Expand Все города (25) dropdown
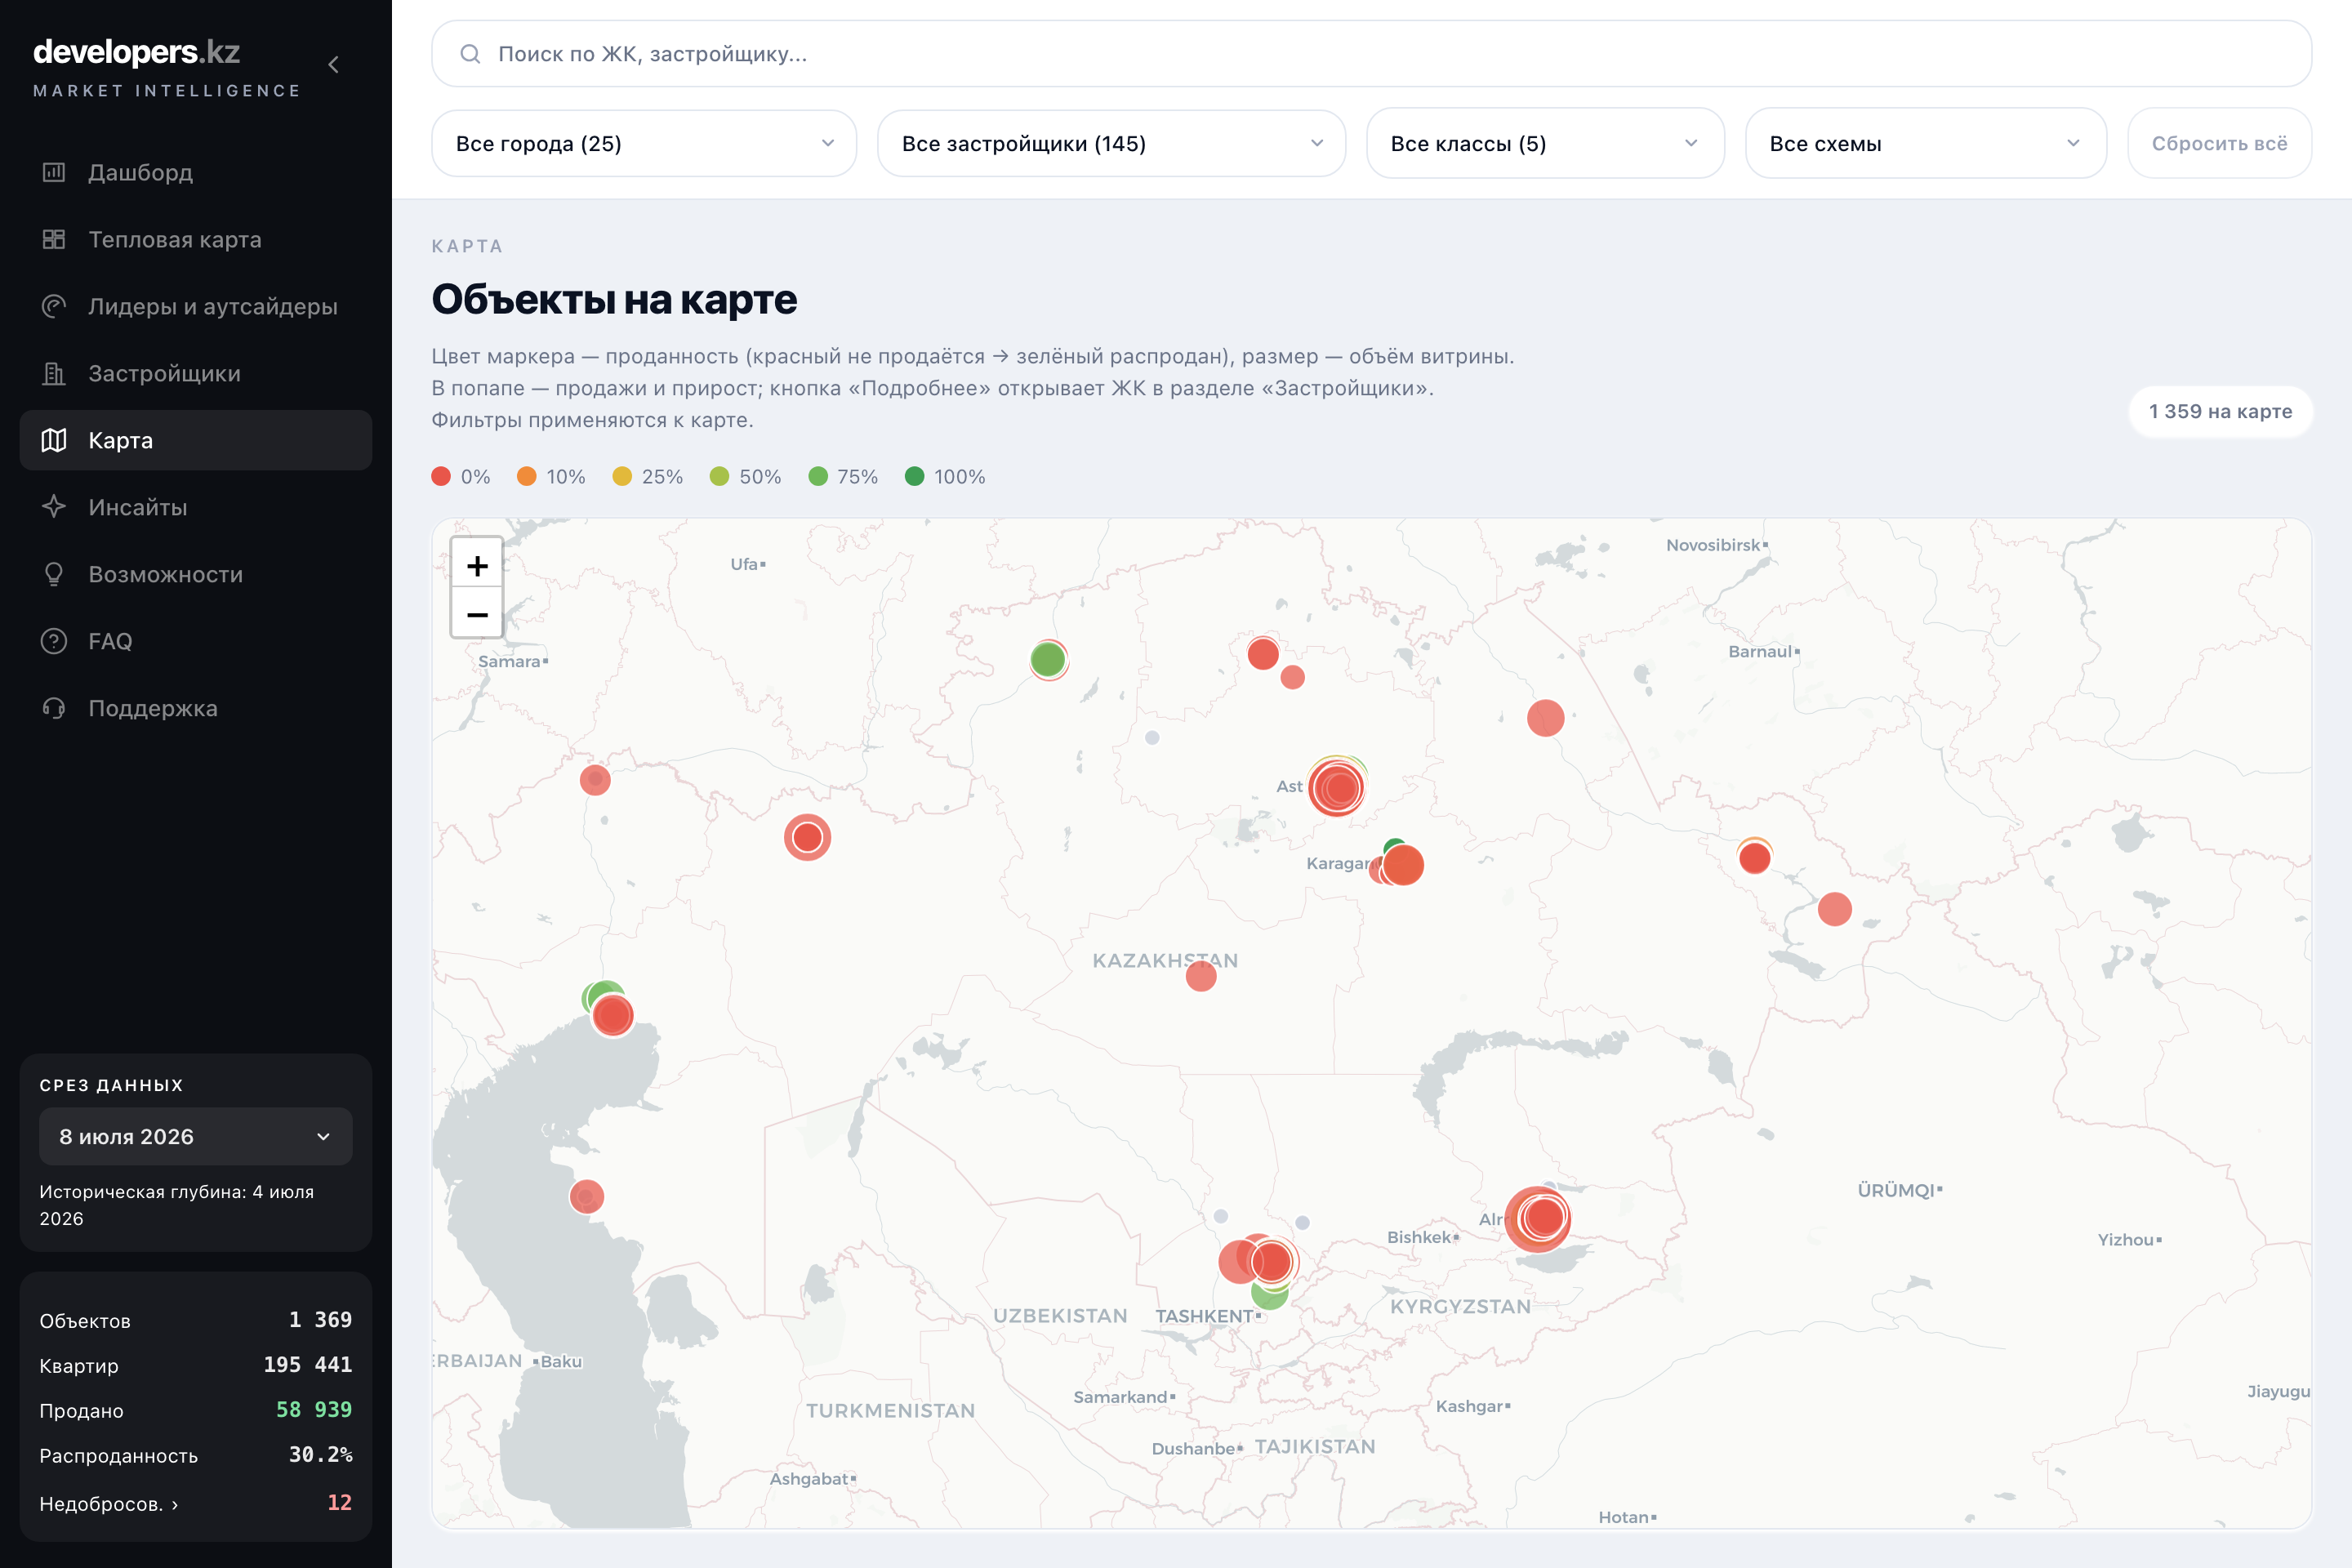This screenshot has height=1568, width=2352. [644, 143]
